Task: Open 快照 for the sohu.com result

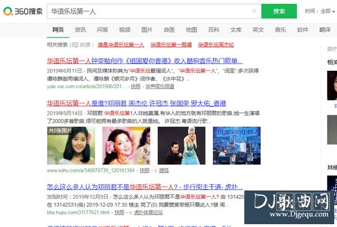Action: click(x=144, y=170)
